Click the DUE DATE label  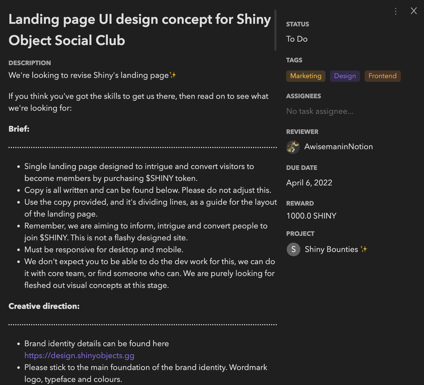[x=302, y=168]
